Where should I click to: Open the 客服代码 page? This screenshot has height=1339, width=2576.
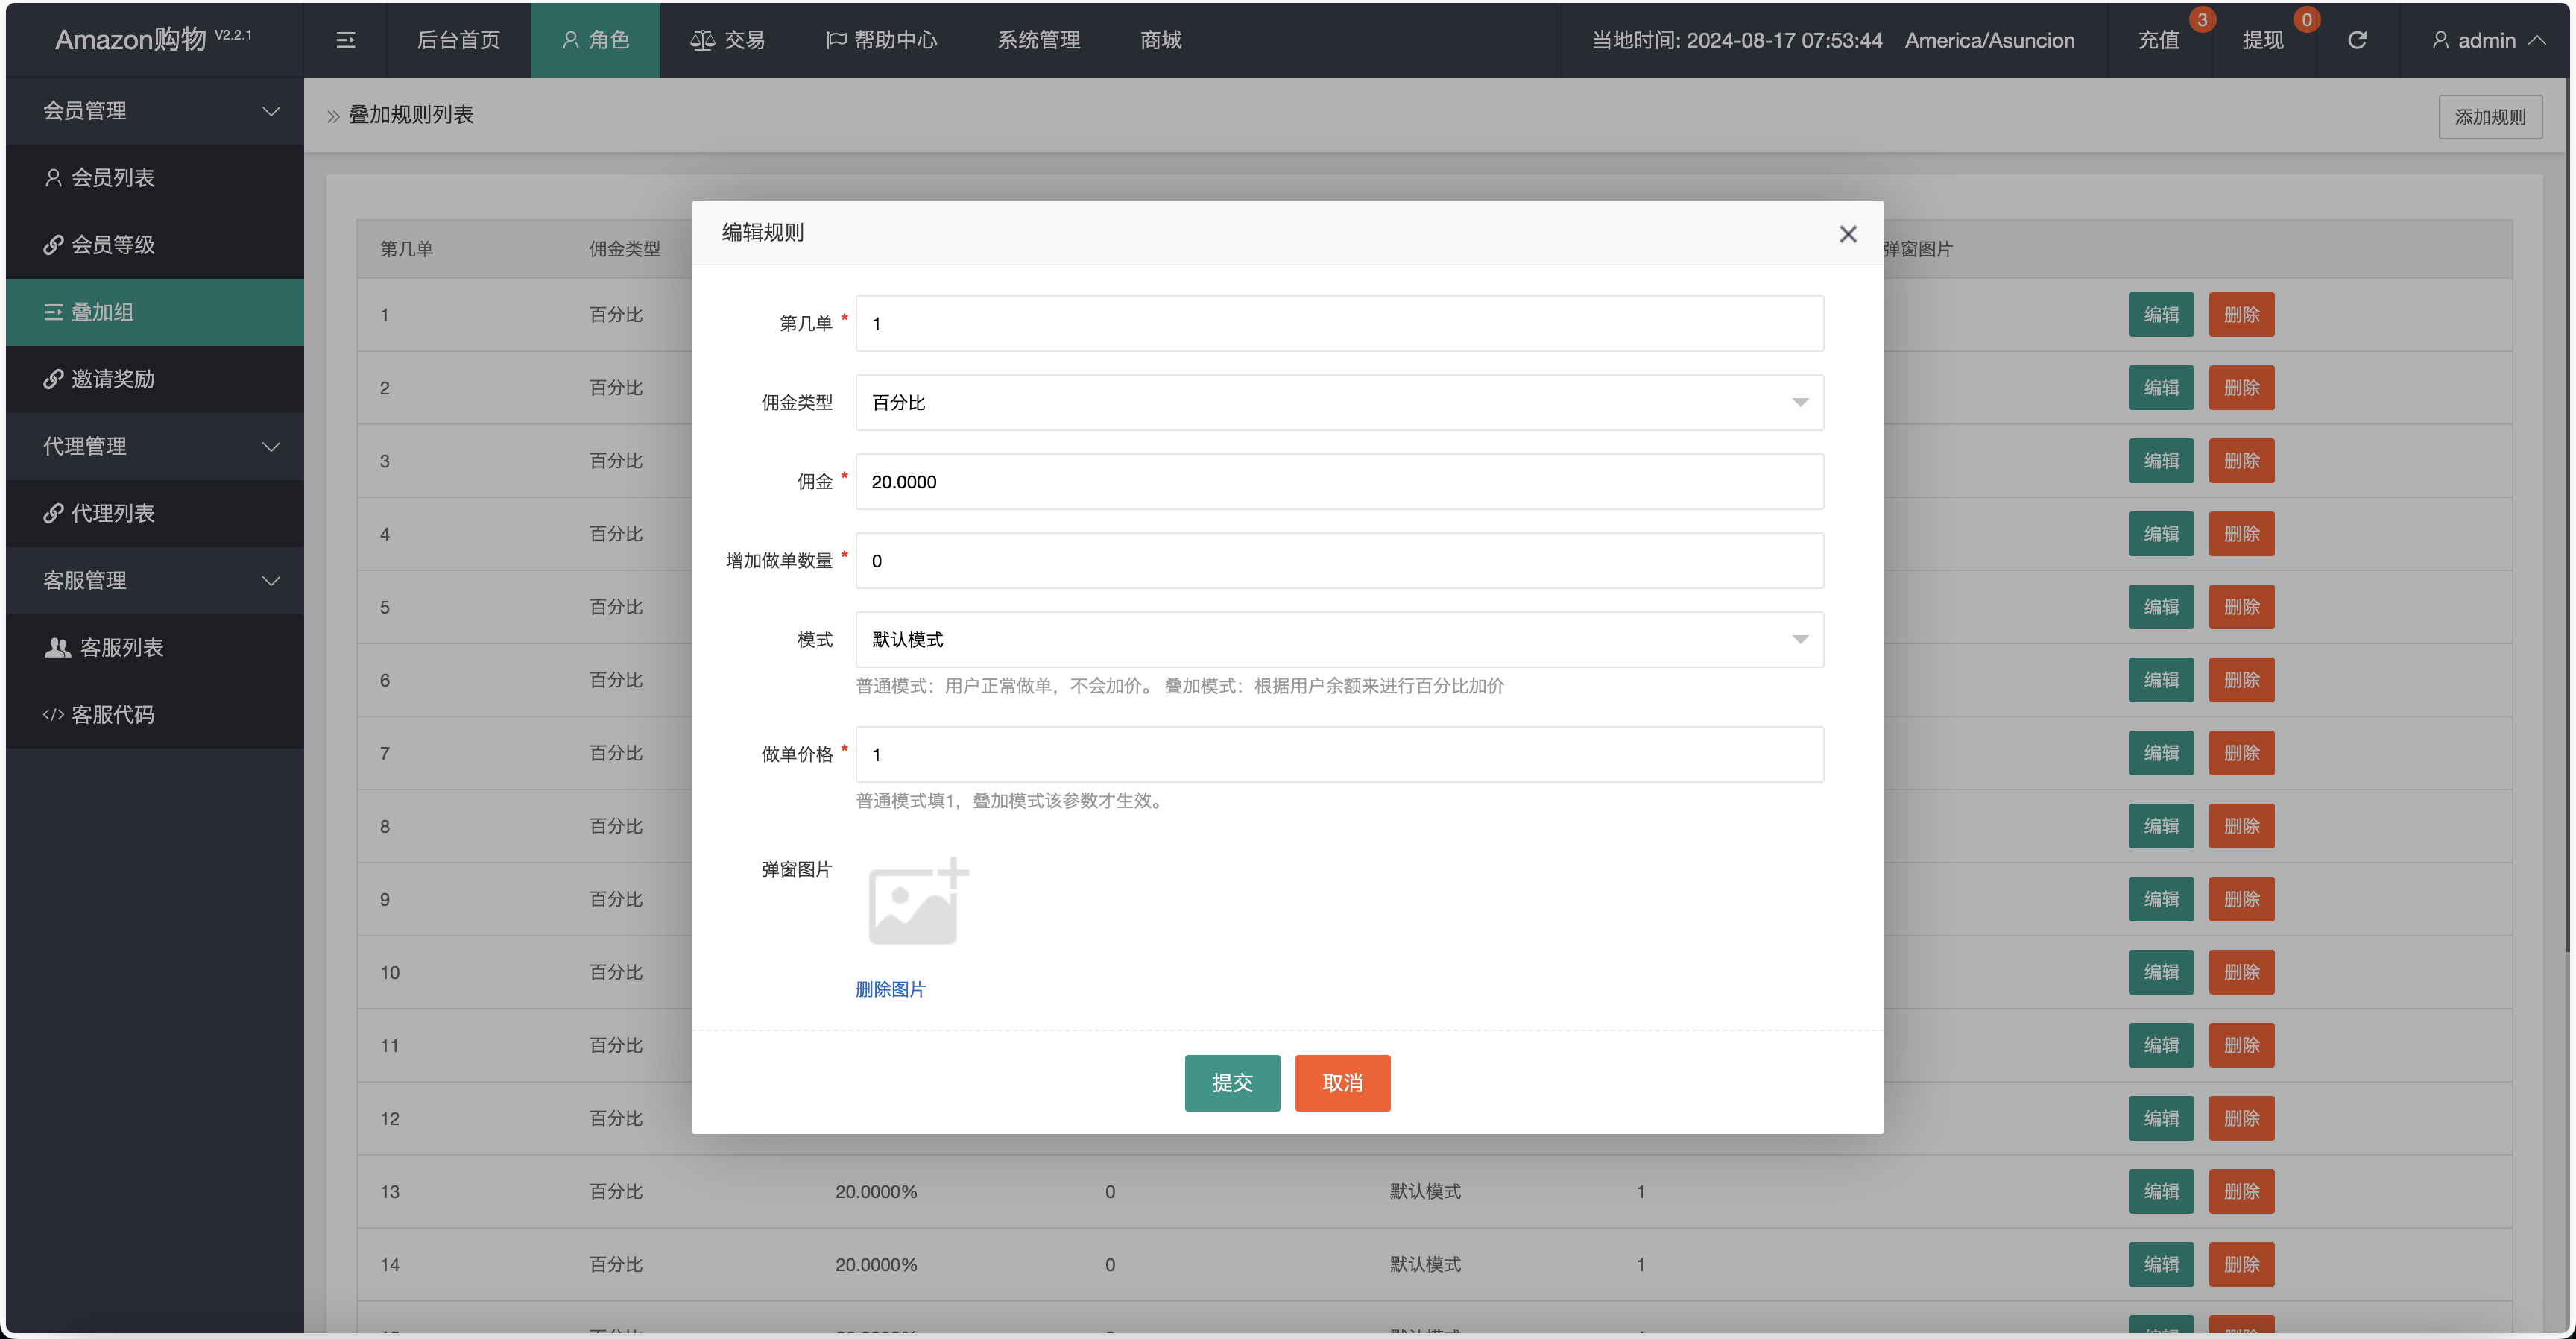(116, 714)
